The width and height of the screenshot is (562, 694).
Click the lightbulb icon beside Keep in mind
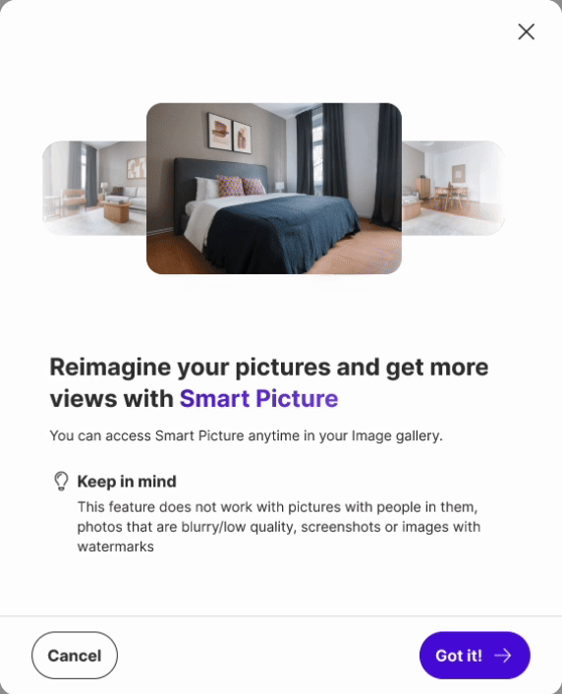pos(61,481)
